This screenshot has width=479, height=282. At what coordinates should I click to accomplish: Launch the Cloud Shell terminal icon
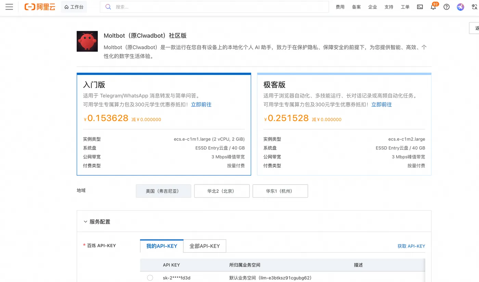(x=420, y=7)
